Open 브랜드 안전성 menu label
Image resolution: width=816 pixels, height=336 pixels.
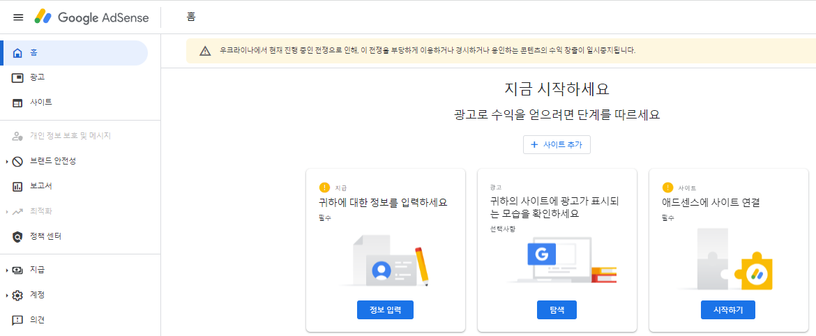click(x=54, y=162)
